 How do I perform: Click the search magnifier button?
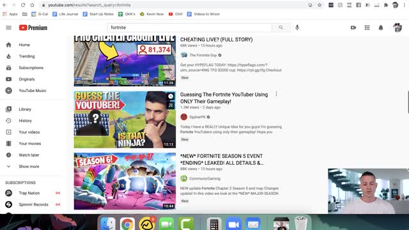tap(281, 27)
